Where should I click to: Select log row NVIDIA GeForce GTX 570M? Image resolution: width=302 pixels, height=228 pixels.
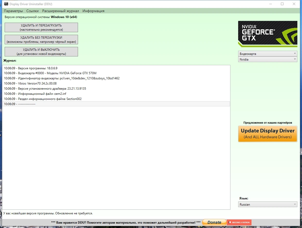116,73
